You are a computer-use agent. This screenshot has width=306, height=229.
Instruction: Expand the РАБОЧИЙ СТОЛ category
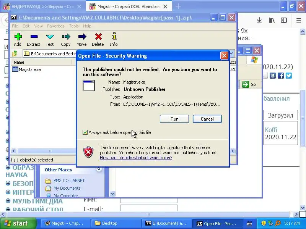click(8, 210)
